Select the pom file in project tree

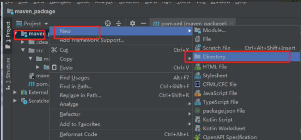39,84
